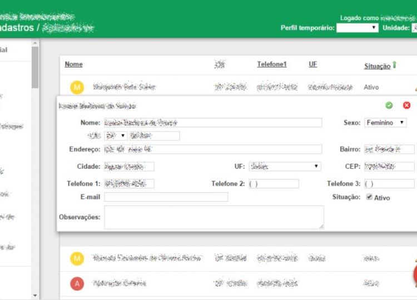
Task: Click the E-mail input field
Action: [x=166, y=197]
